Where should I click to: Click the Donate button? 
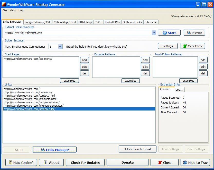coord(127,162)
